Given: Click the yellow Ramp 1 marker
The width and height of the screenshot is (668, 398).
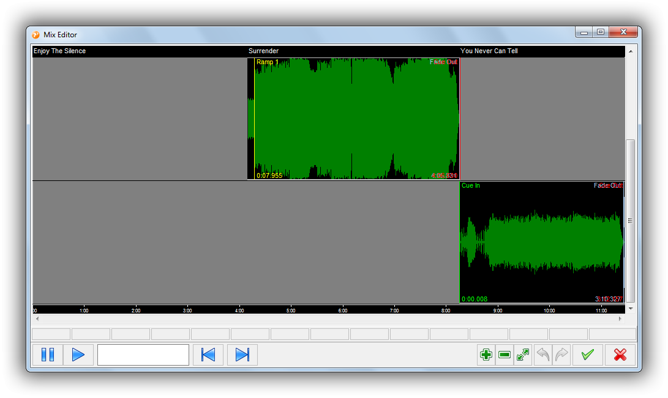Looking at the screenshot, I should point(267,62).
